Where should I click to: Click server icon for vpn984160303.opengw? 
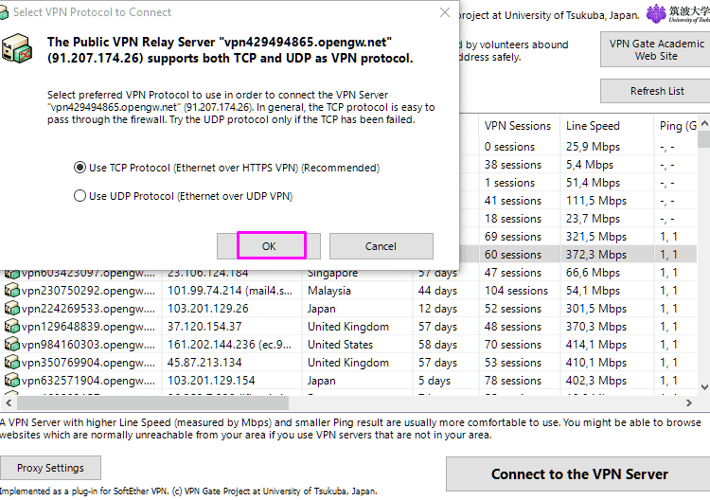point(11,345)
